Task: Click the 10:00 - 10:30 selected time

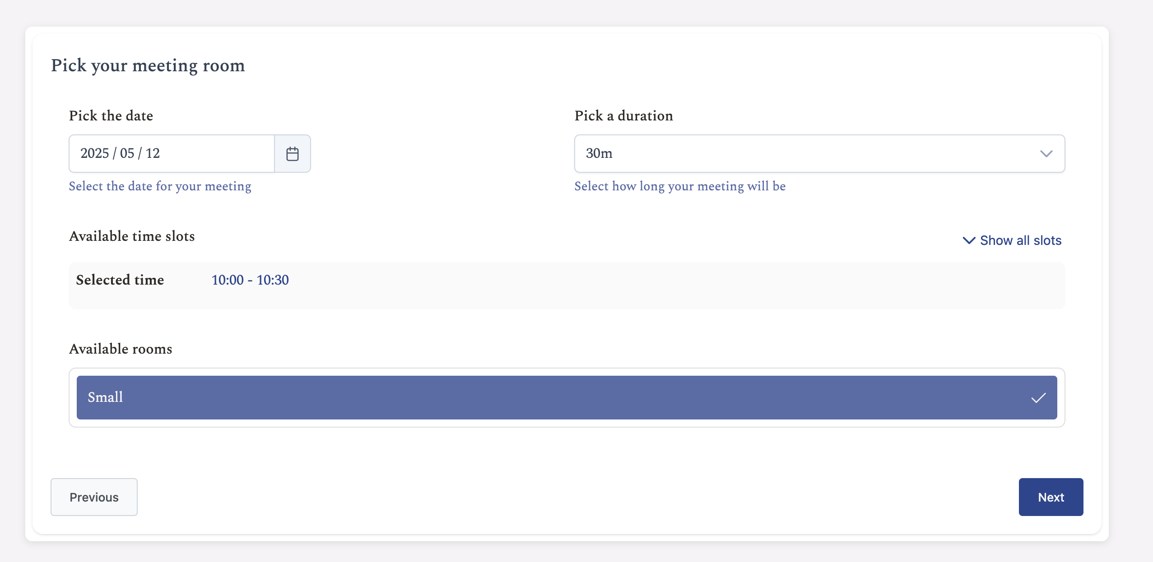Action: pos(250,280)
